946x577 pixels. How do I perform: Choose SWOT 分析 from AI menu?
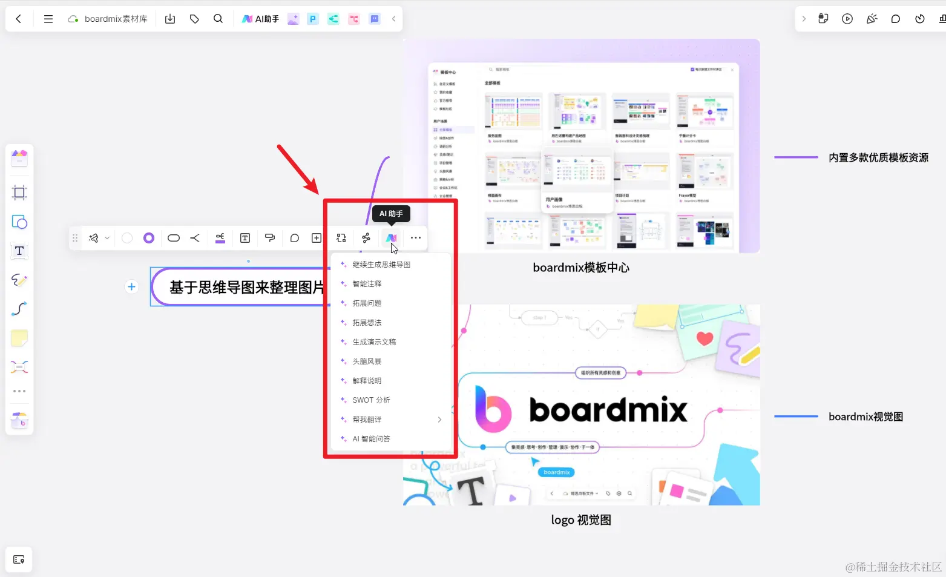coord(390,400)
